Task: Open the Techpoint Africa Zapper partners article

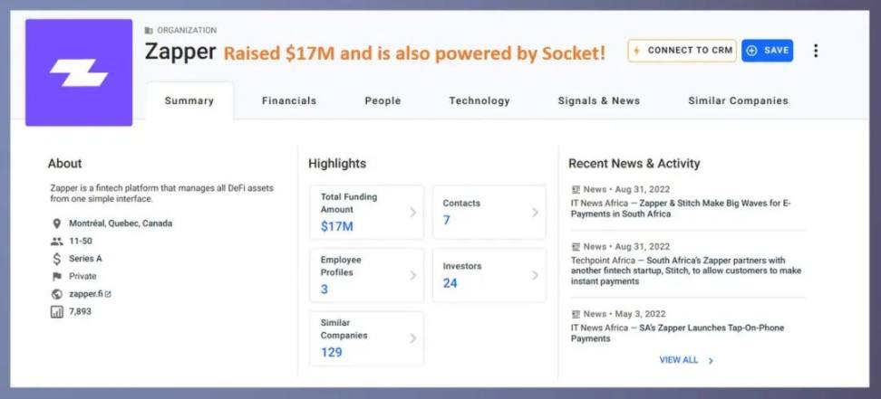Action: tap(686, 271)
